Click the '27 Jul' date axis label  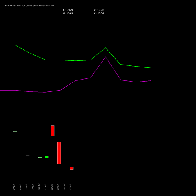pos(71,187)
